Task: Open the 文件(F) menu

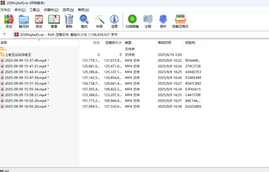Action: tap(5, 10)
